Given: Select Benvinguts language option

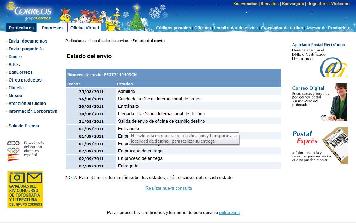Looking at the screenshot, I should click(x=293, y=4).
